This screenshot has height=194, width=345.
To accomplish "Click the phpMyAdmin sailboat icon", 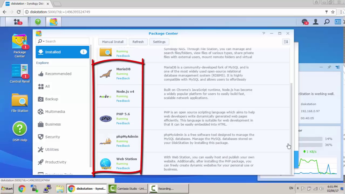I will pyautogui.click(x=106, y=141).
